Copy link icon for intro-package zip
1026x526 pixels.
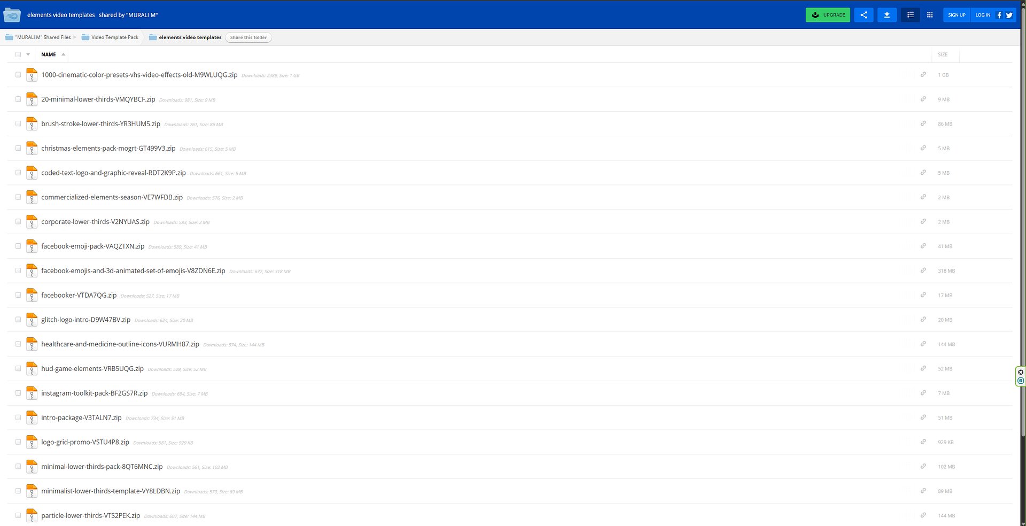(923, 417)
